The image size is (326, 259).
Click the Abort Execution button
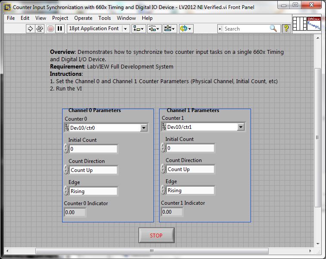click(x=50, y=28)
